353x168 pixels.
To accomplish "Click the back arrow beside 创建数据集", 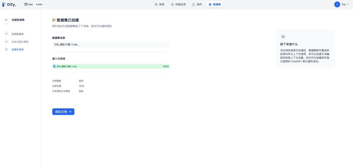I will 6,20.
